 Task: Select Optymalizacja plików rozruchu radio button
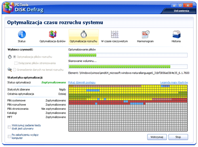coord(15,57)
